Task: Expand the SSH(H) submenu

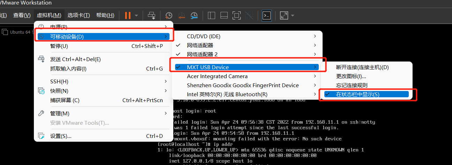Action: (103, 82)
